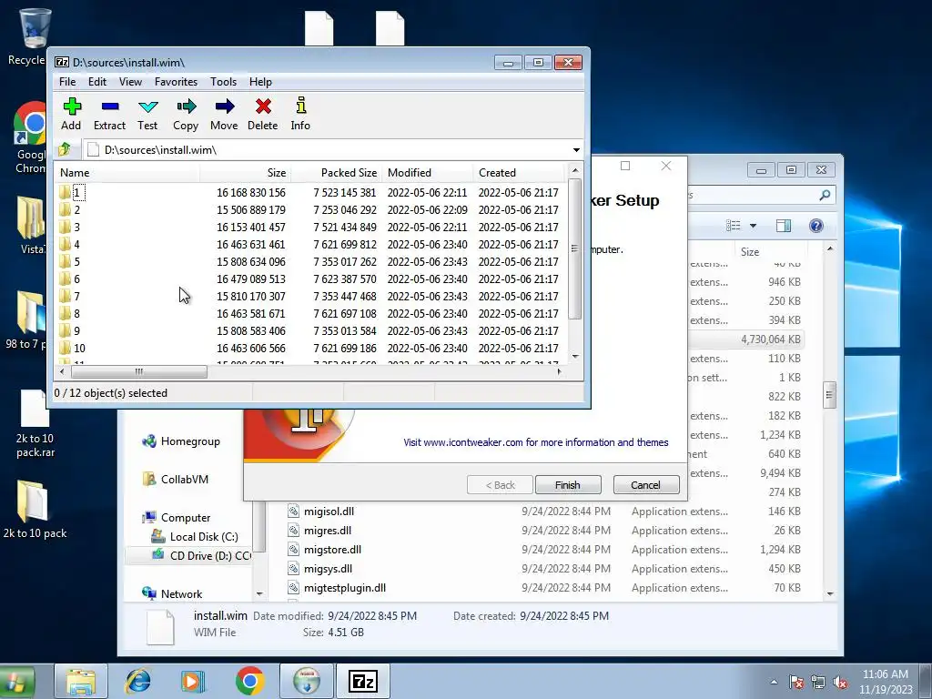Click Cancel in the Setup dialog

(645, 485)
